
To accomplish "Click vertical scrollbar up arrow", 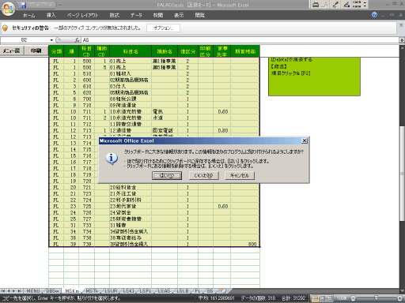I will tap(402, 48).
